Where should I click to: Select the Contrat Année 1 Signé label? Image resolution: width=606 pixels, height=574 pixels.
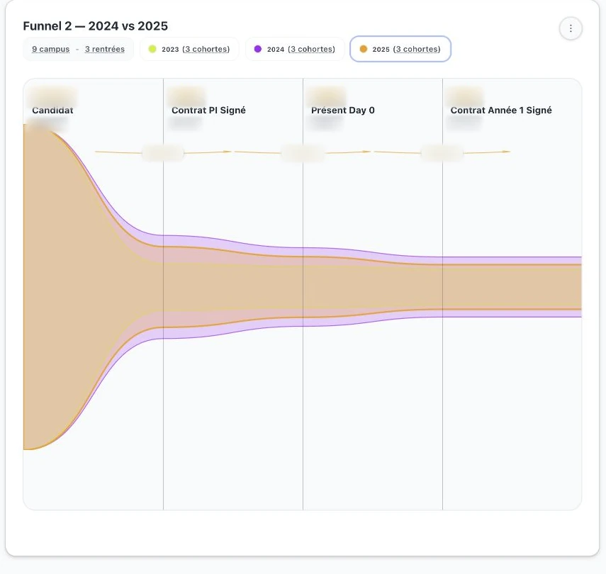coord(501,110)
